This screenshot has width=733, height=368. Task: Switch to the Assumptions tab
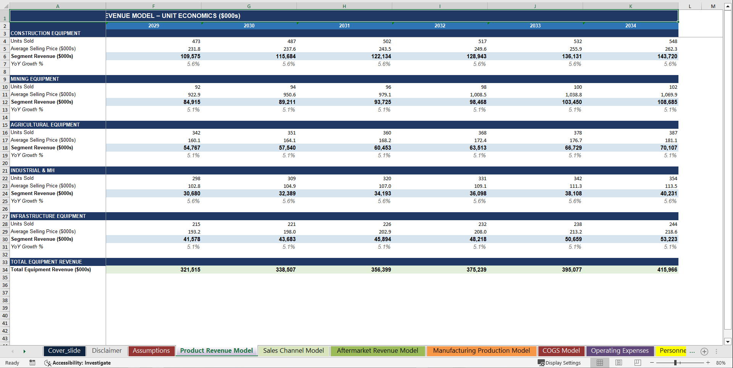[x=151, y=350]
